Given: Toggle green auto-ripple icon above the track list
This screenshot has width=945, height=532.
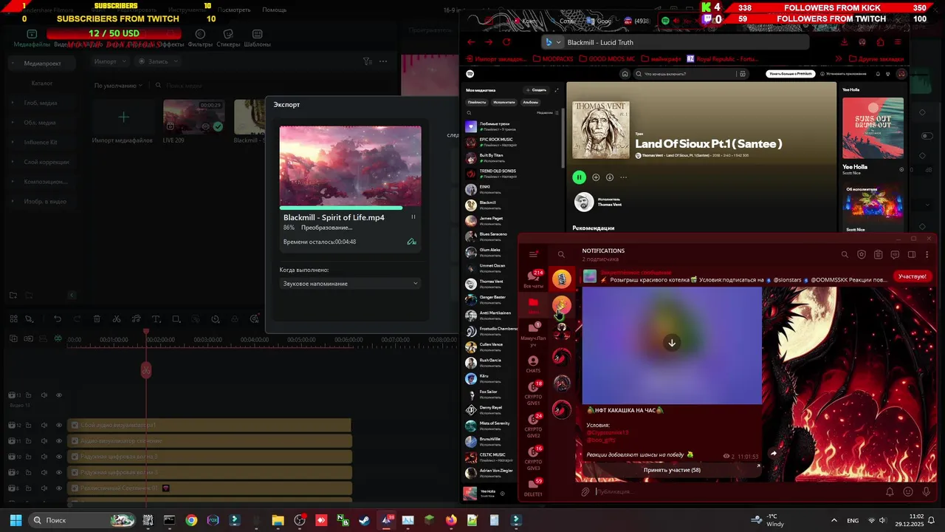Looking at the screenshot, I should 58,338.
